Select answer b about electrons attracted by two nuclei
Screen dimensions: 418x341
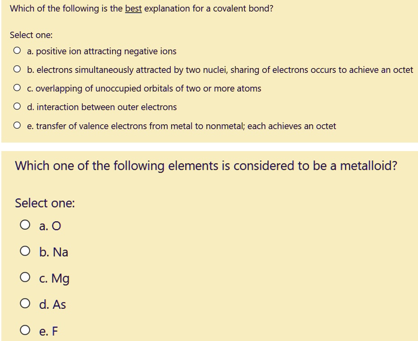point(16,70)
